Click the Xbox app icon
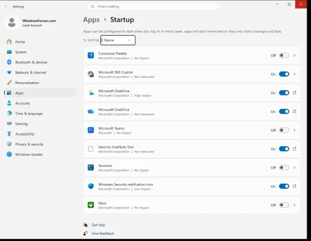Screen dimensions: 311x241 tap(91, 205)
